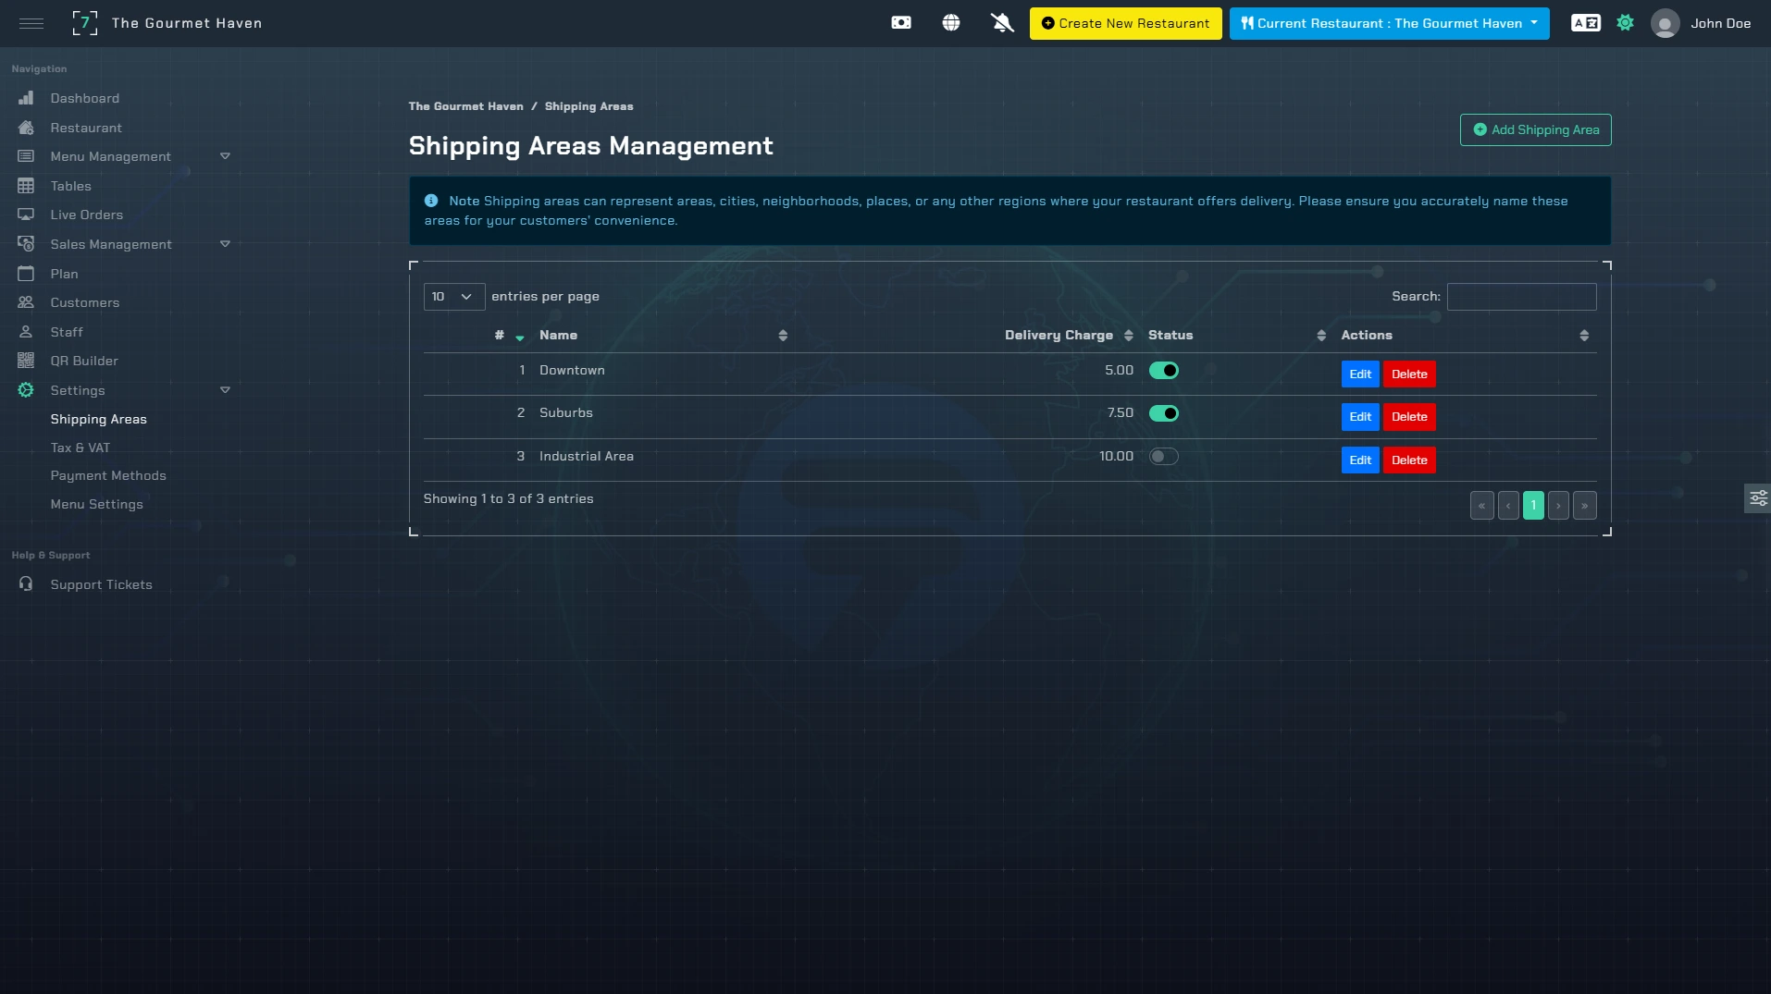The height and width of the screenshot is (994, 1771).
Task: Click the 'Showing 1 to 3 of 3 entries' text
Action: click(508, 499)
